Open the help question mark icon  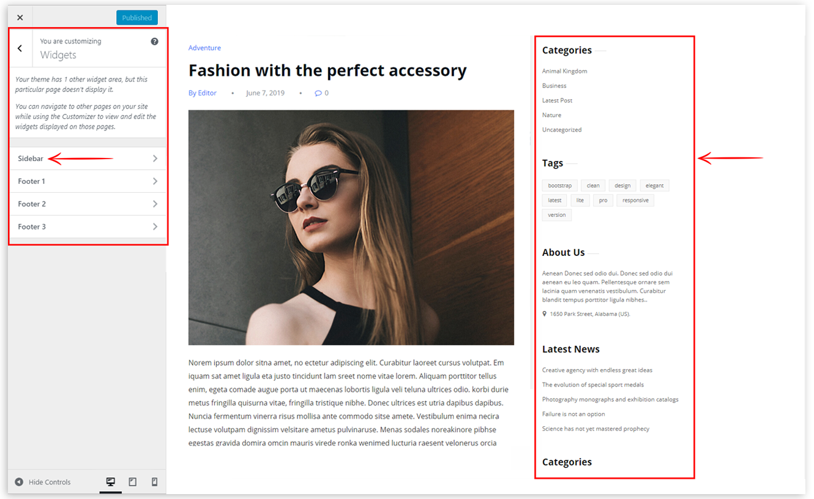tap(154, 42)
